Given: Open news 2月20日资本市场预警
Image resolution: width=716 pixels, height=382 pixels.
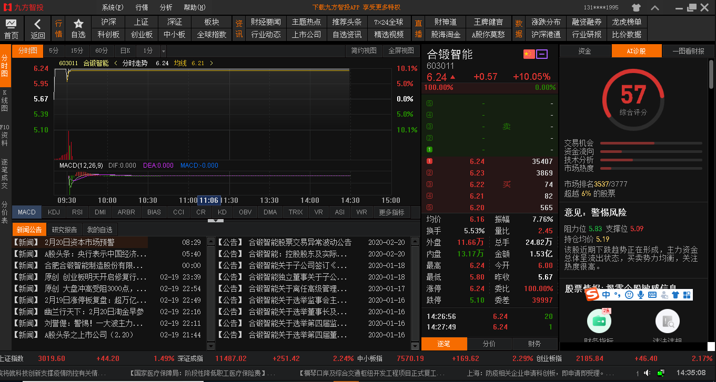Looking at the screenshot, I should (79, 242).
